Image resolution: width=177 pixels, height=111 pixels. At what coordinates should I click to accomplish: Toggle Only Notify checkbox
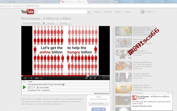(x=52, y=84)
